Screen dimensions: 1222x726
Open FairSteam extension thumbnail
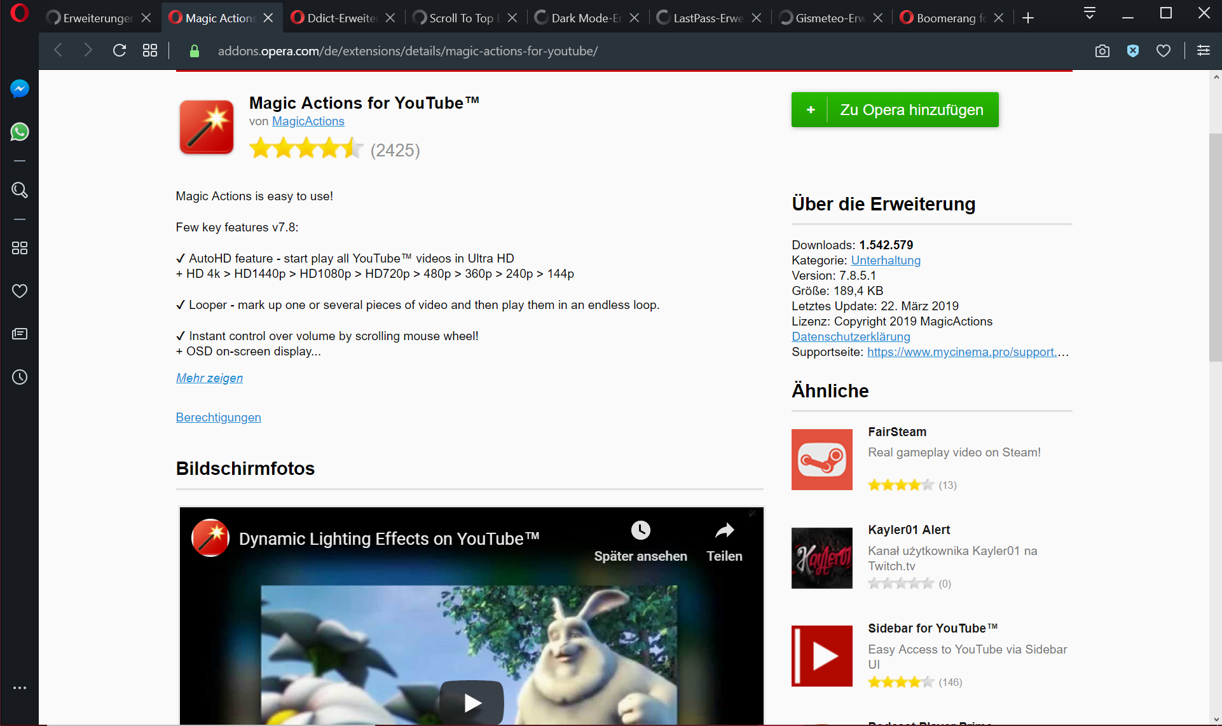point(821,460)
